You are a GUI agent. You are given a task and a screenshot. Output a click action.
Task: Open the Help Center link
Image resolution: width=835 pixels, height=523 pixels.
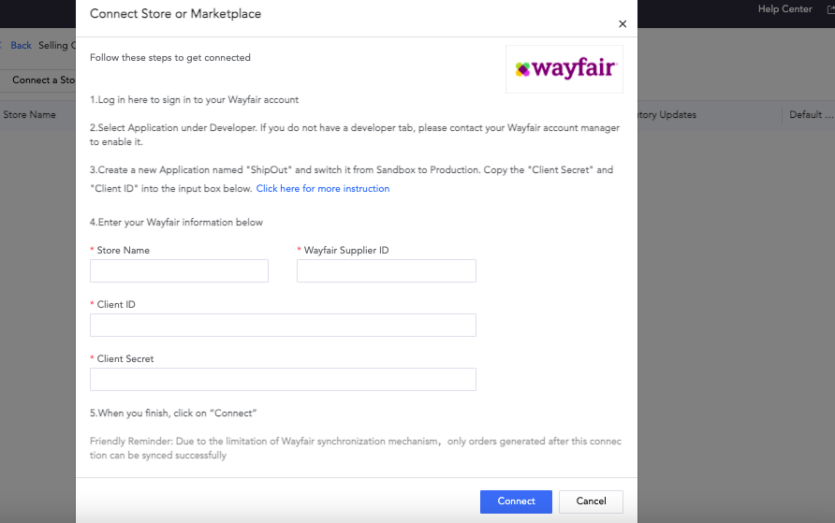click(785, 9)
